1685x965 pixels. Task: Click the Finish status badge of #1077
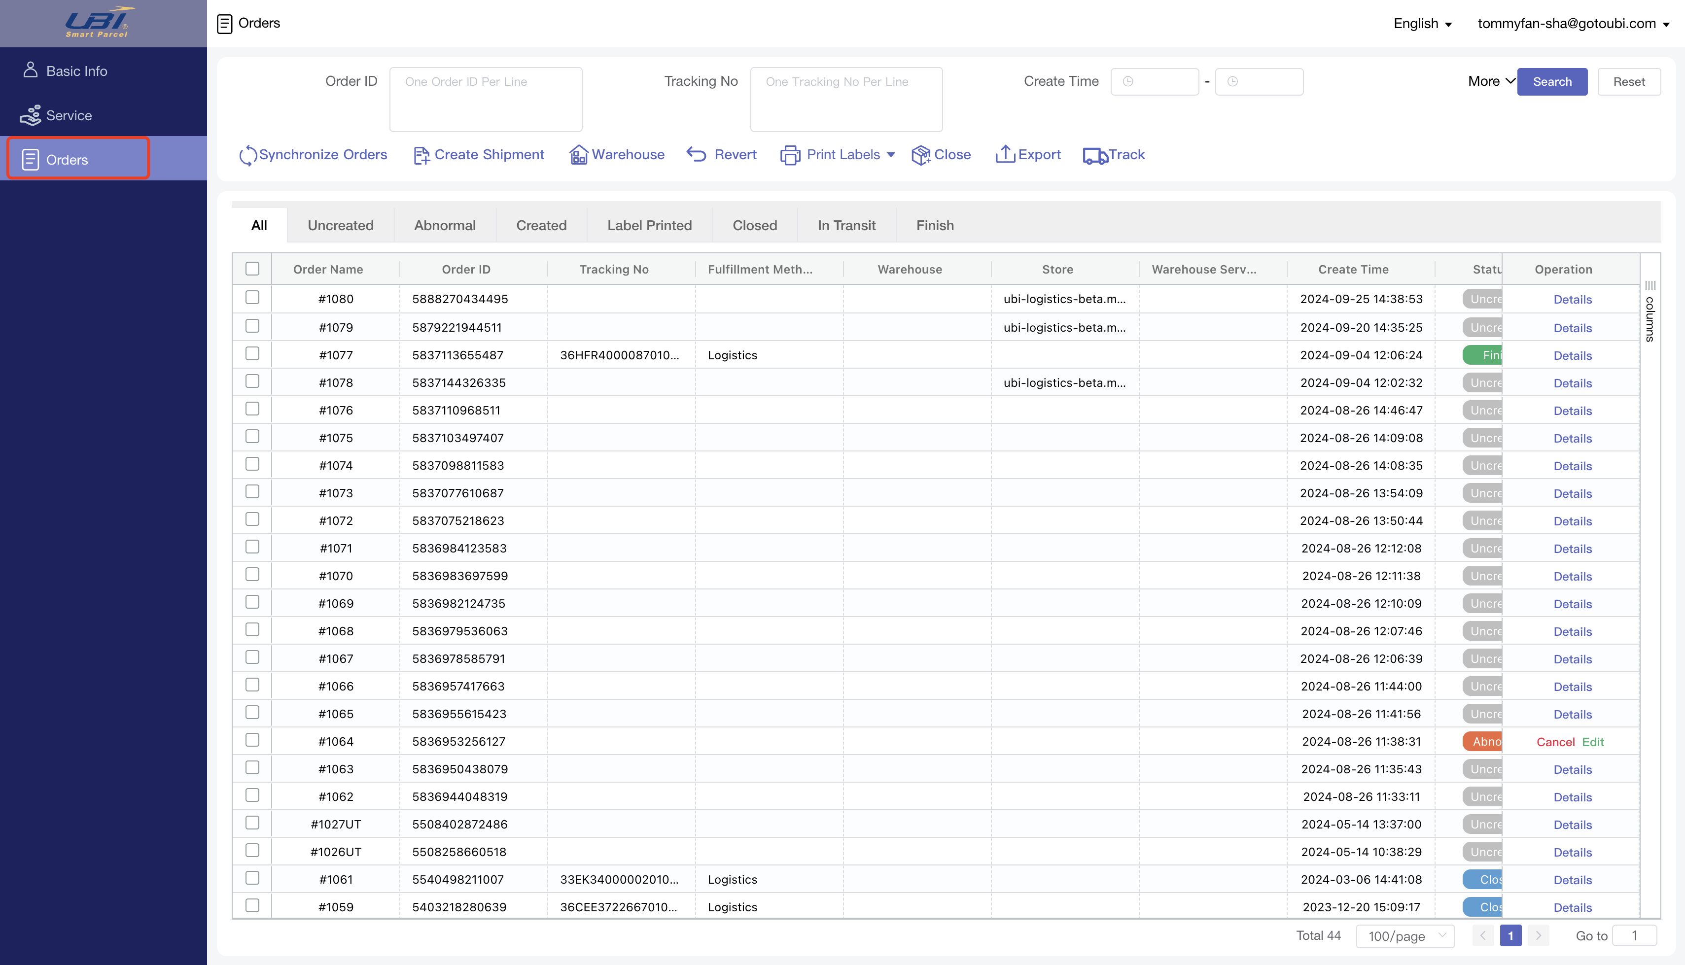point(1483,355)
